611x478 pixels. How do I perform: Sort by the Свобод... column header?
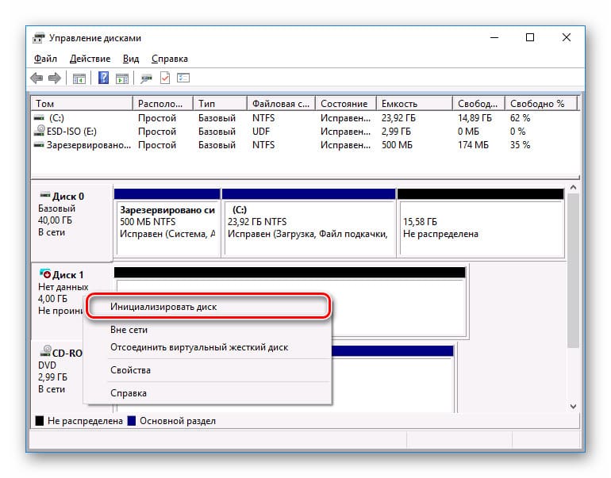click(479, 104)
